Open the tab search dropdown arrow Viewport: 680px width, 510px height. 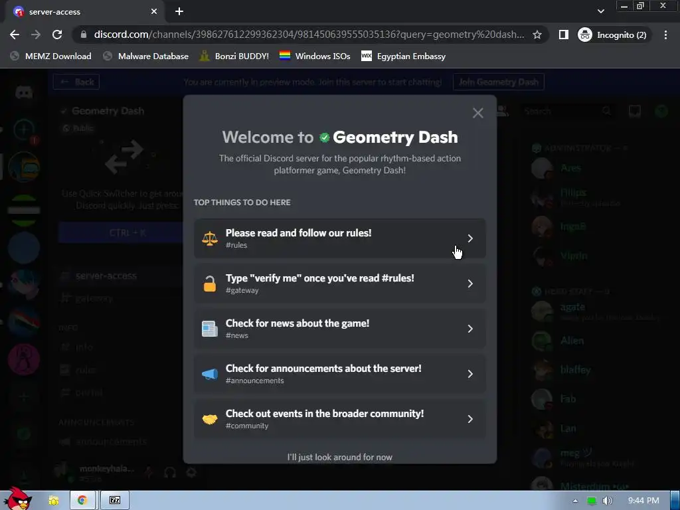point(600,11)
